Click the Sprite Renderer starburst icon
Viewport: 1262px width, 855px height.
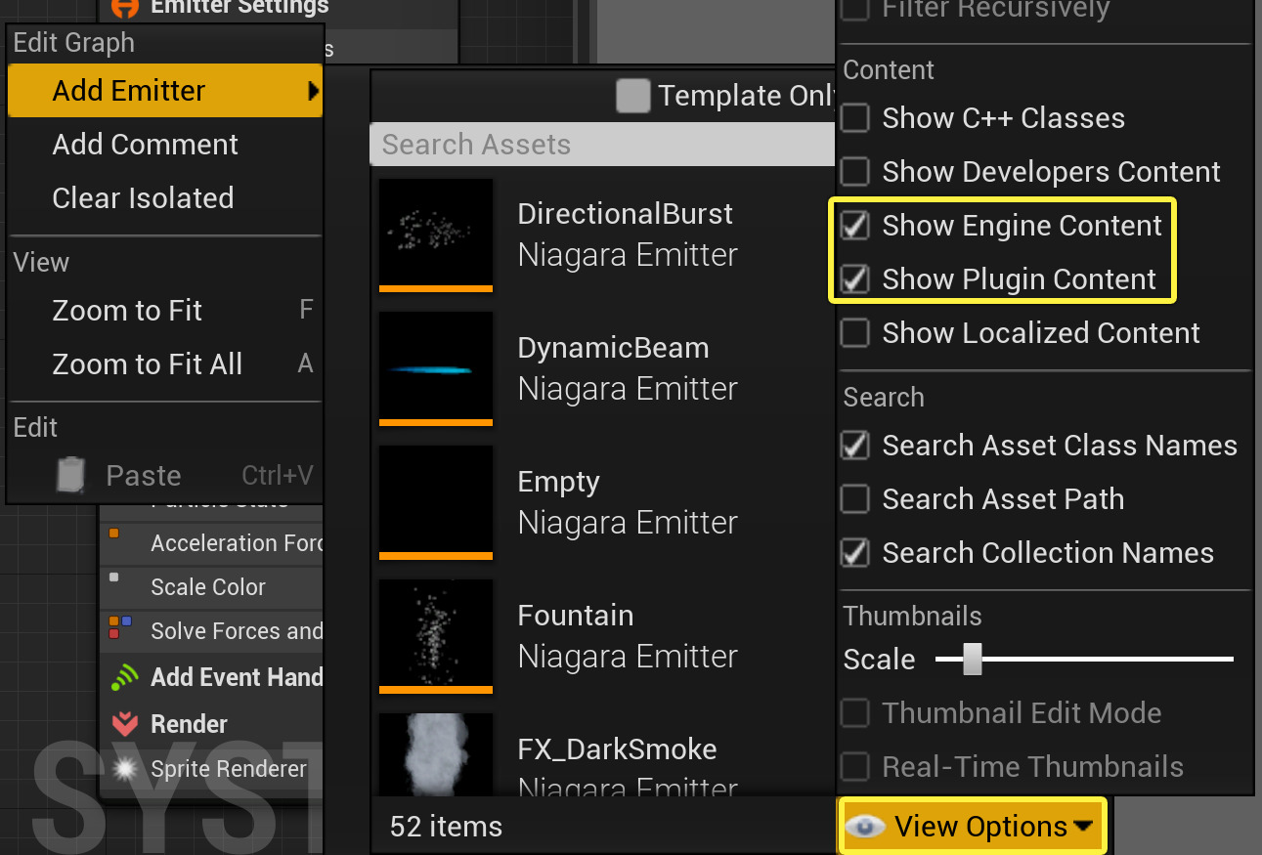click(x=125, y=769)
